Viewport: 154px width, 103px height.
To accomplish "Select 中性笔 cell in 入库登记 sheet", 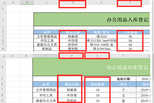I will [x=73, y=40].
